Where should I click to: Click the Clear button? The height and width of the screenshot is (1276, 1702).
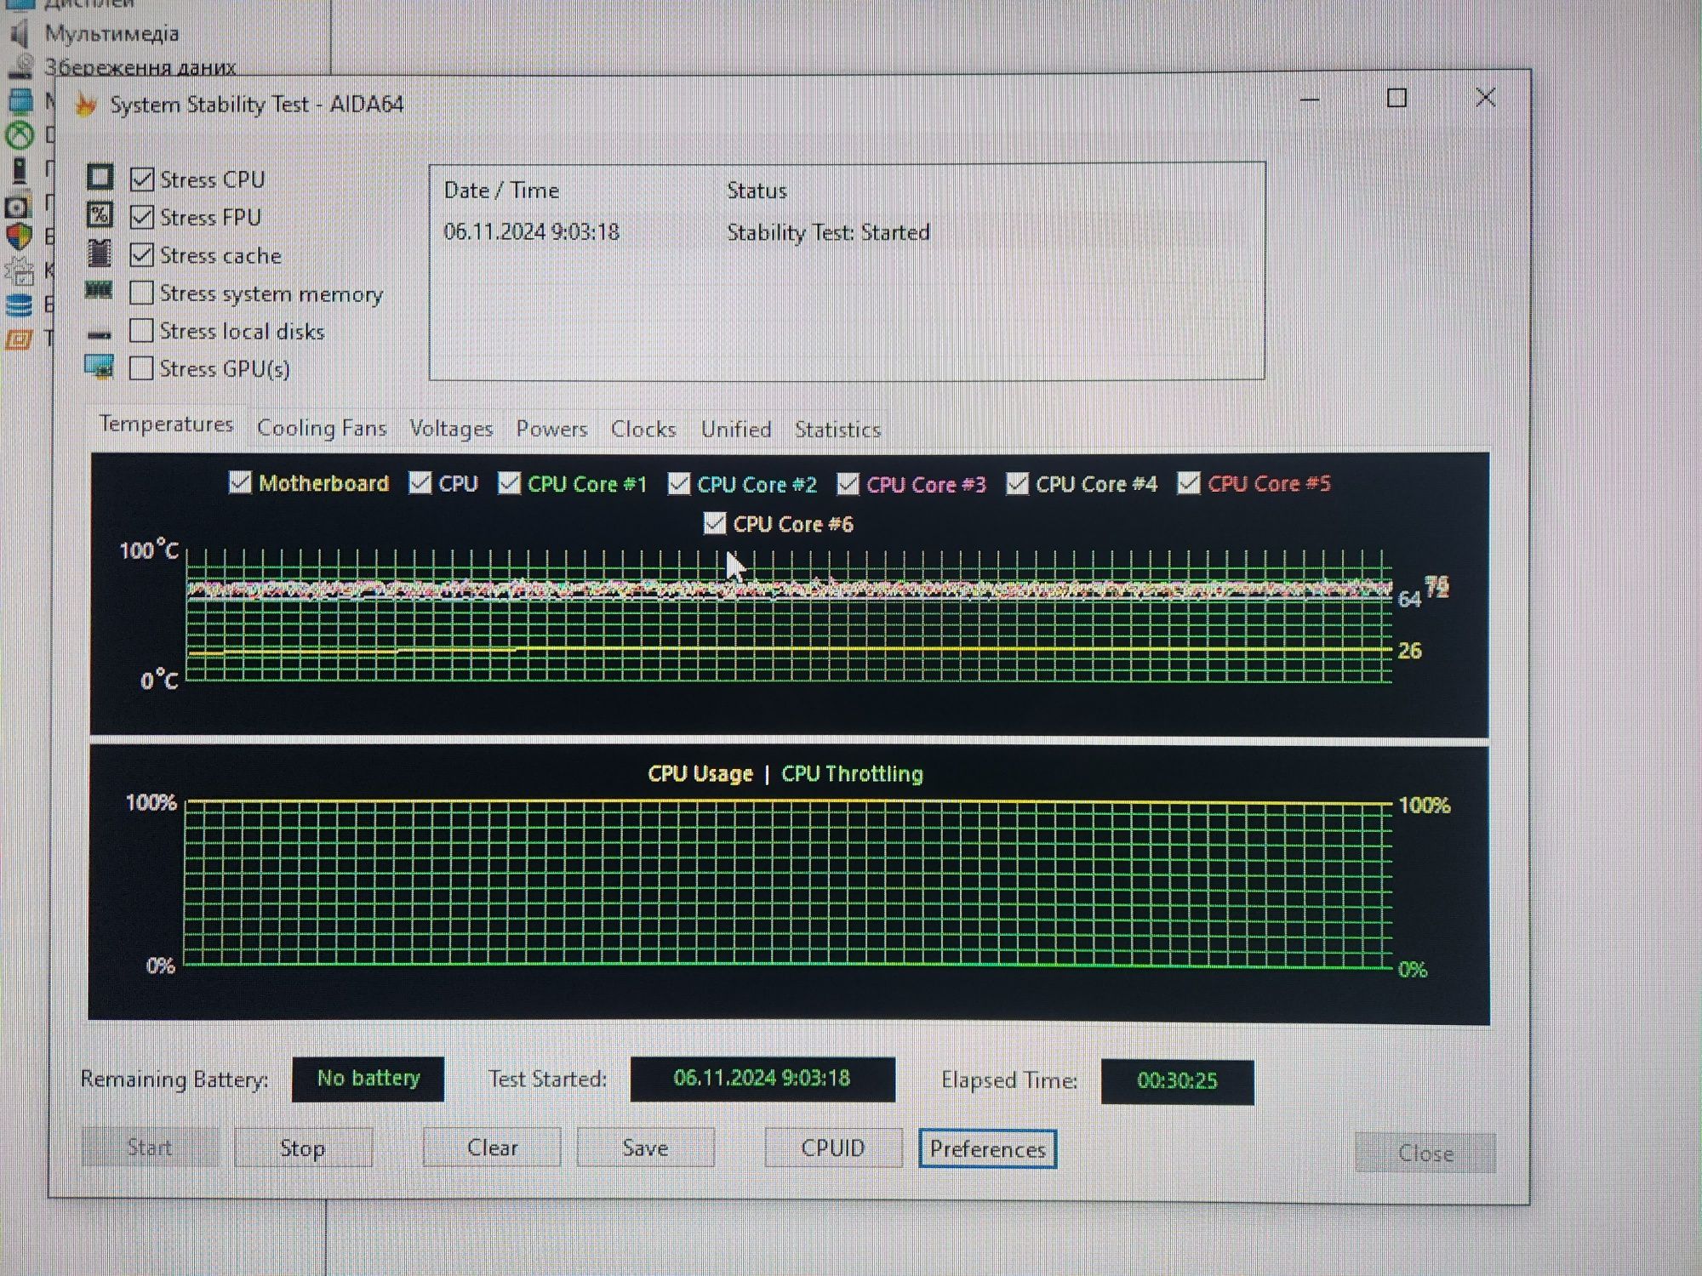click(492, 1148)
